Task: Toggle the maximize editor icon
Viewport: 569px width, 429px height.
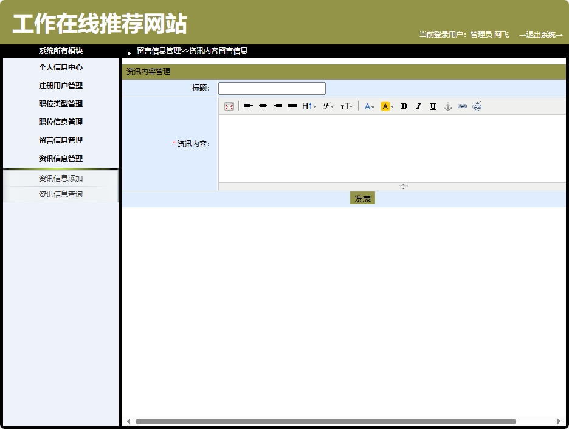Action: click(x=229, y=106)
